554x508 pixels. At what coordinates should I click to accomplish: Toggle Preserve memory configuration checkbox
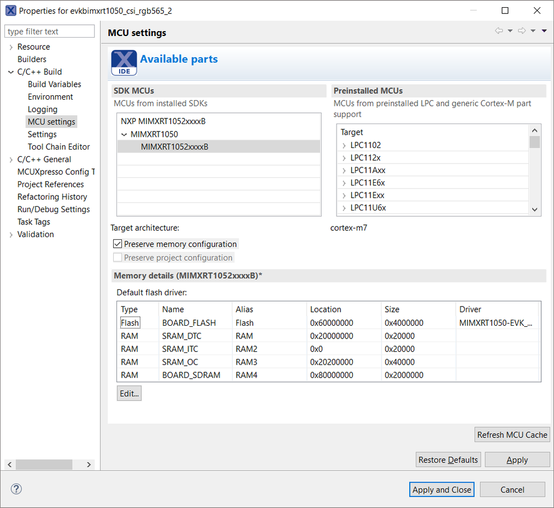click(118, 244)
